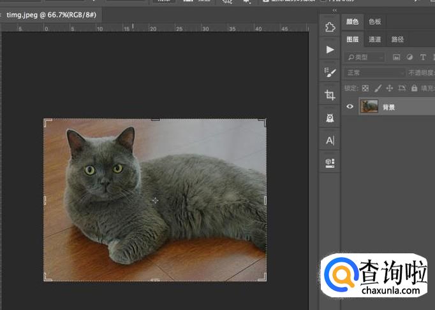Open the 正常 blend mode dropdown

(x=374, y=73)
